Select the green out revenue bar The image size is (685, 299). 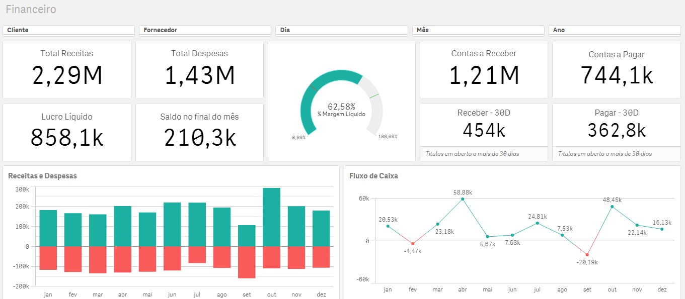tap(272, 217)
